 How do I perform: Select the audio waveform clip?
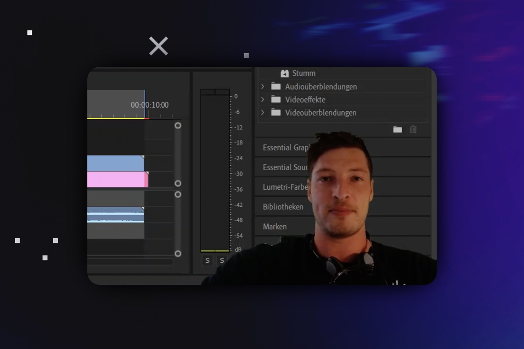(116, 215)
